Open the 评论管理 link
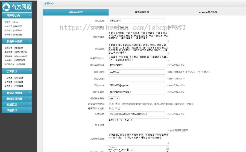246x152 pixels. pos(19,82)
